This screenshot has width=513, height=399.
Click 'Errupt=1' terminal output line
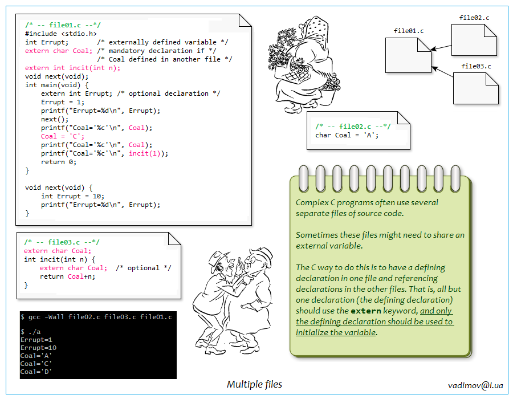coord(36,340)
